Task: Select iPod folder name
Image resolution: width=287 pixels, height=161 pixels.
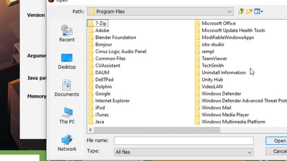Action: tap(100, 108)
